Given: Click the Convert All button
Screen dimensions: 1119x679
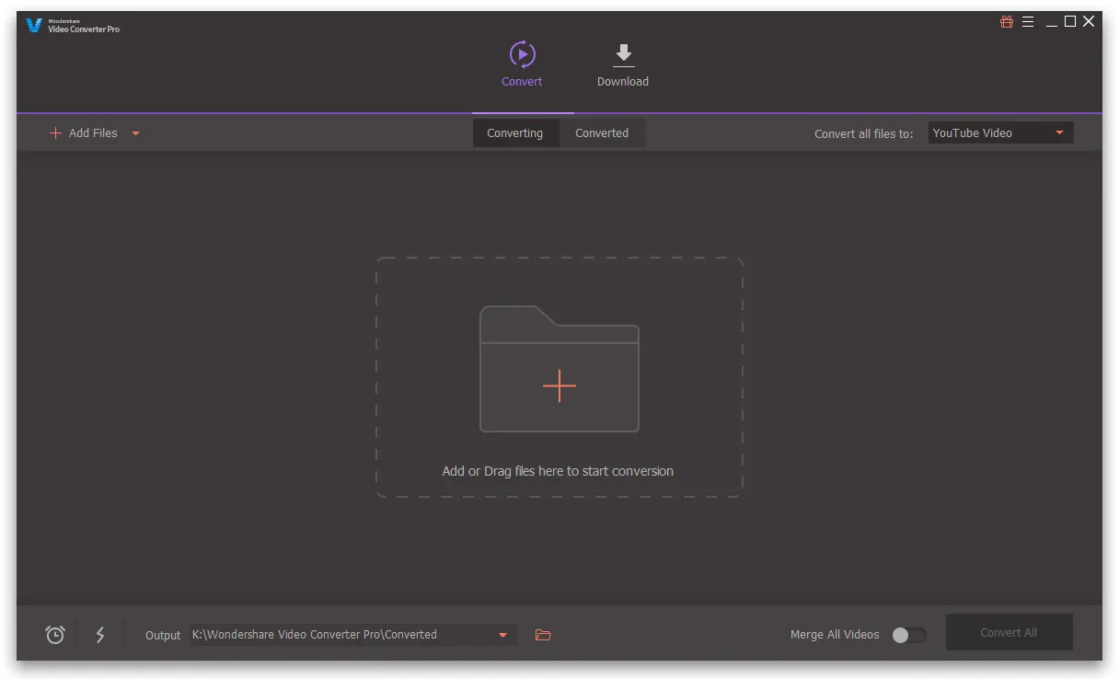Looking at the screenshot, I should point(1009,633).
